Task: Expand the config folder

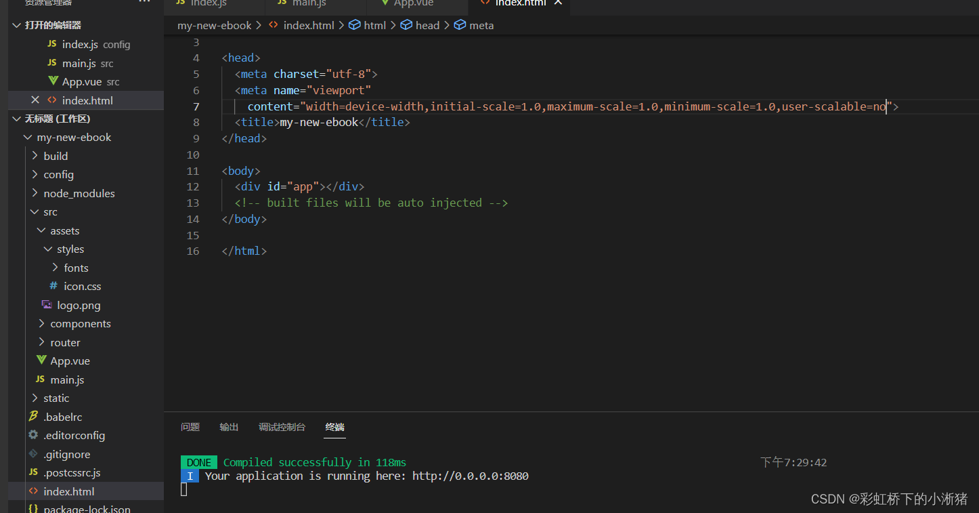Action: 35,175
